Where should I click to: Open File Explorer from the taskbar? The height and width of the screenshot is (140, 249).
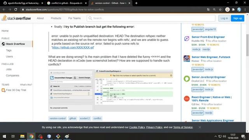(22, 136)
